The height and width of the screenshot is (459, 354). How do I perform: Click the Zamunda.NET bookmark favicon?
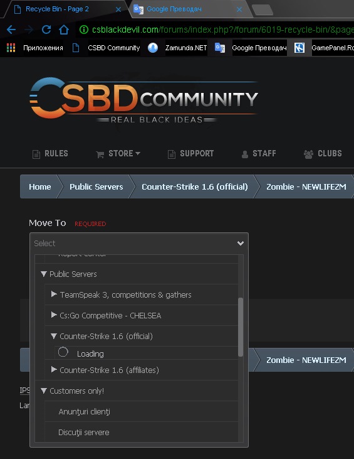[x=153, y=48]
